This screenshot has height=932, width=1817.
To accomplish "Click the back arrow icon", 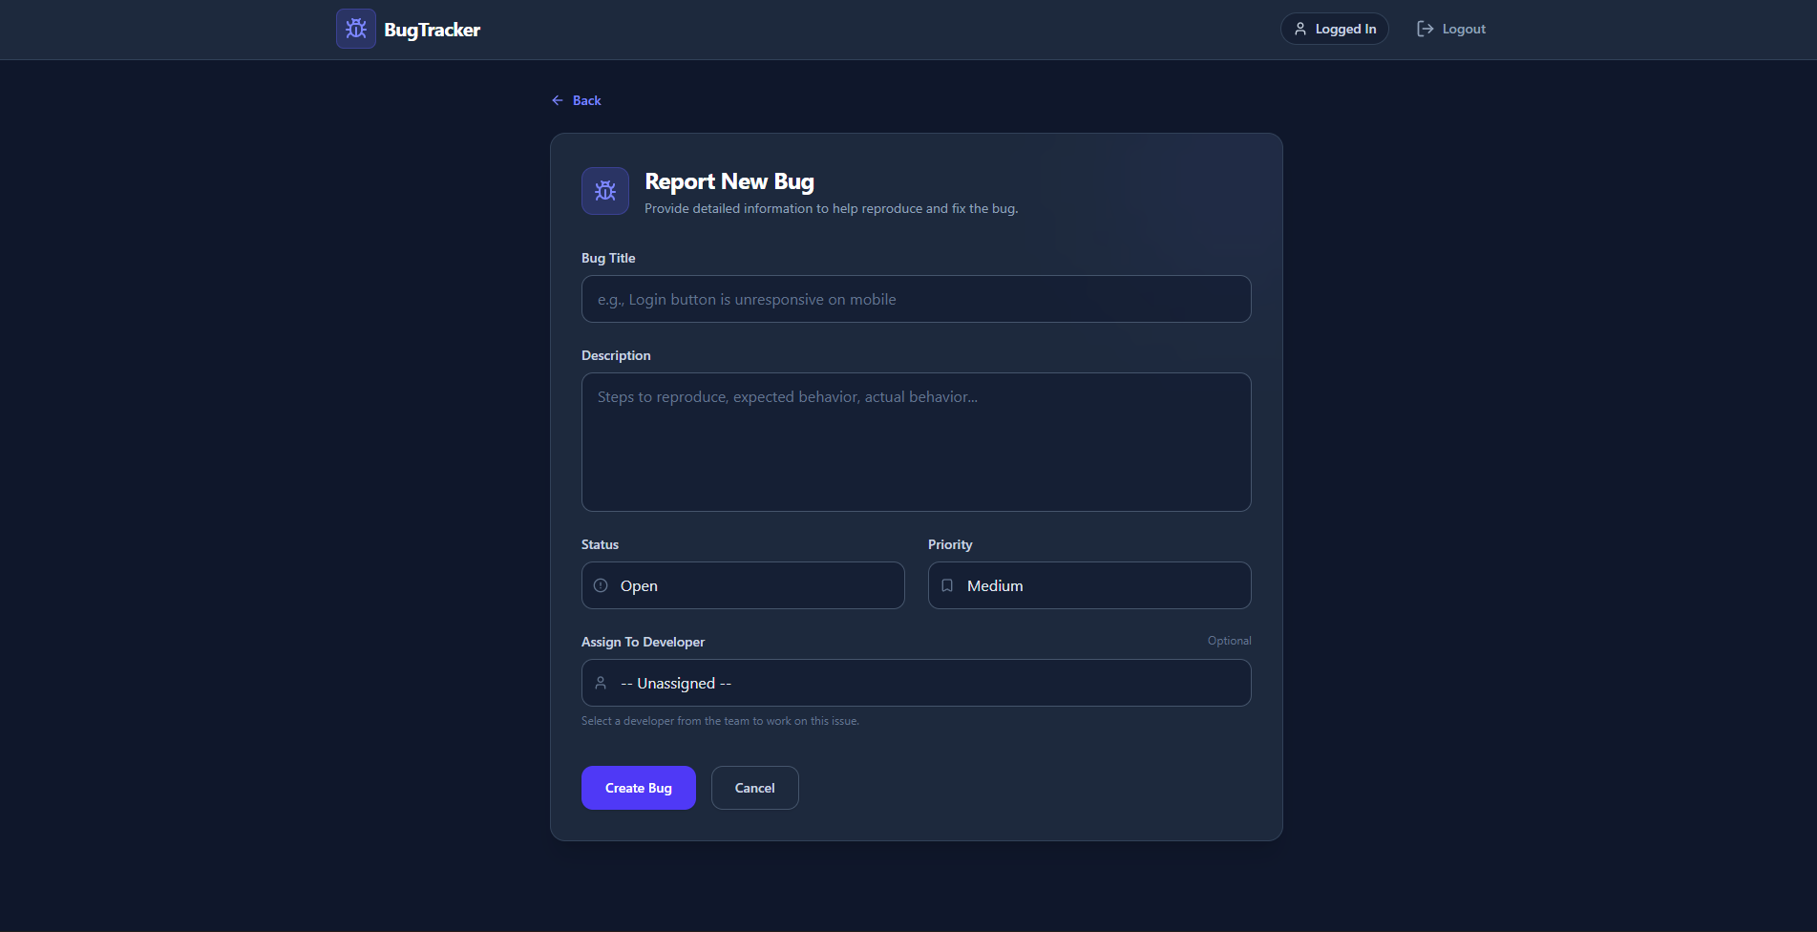I will [x=558, y=99].
